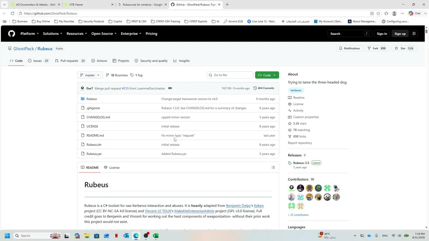Open CHANGELOG.md file

click(x=98, y=117)
